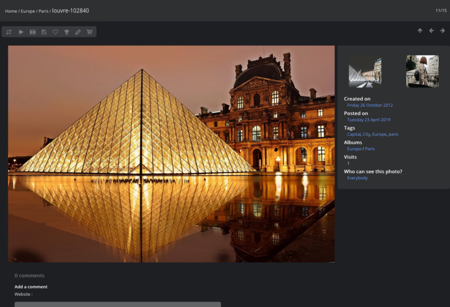Click the trophy icon in the toolbar
The height and width of the screenshot is (307, 450).
66,32
